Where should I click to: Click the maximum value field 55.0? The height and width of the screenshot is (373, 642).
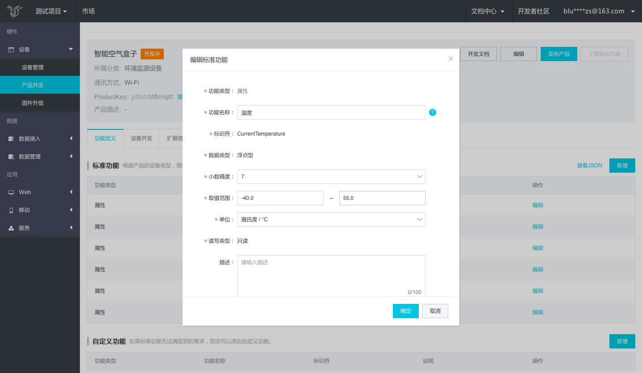(382, 198)
